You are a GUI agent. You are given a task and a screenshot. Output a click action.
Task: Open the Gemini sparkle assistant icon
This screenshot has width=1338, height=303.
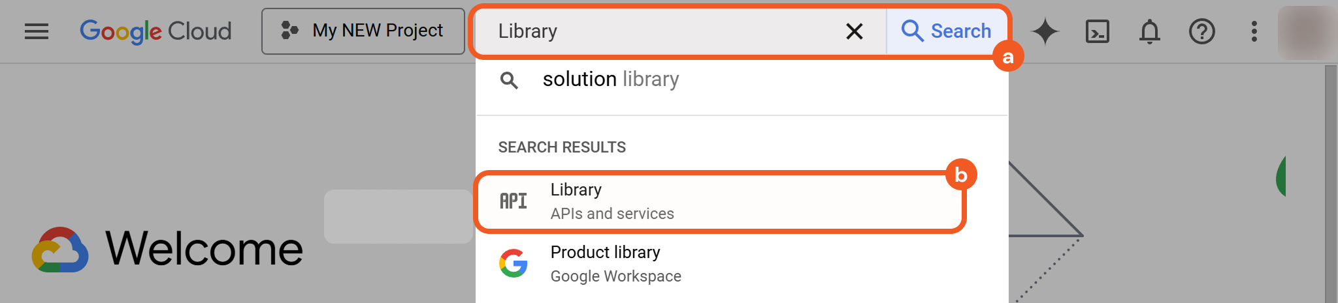(1045, 31)
